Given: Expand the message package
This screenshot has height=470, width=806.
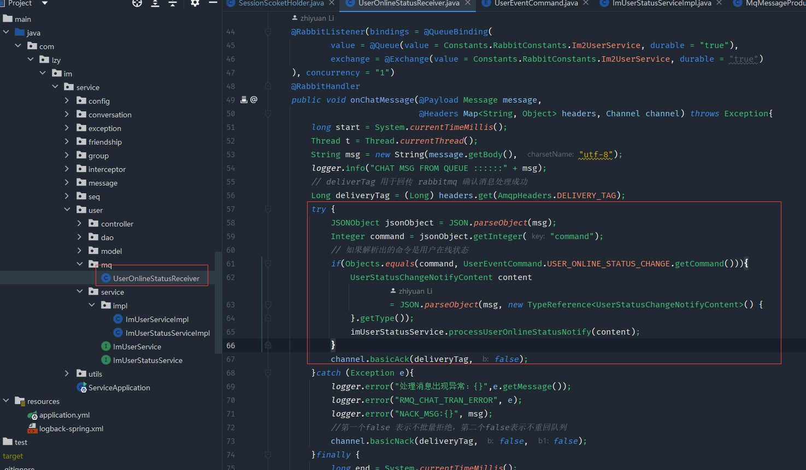Looking at the screenshot, I should point(67,182).
